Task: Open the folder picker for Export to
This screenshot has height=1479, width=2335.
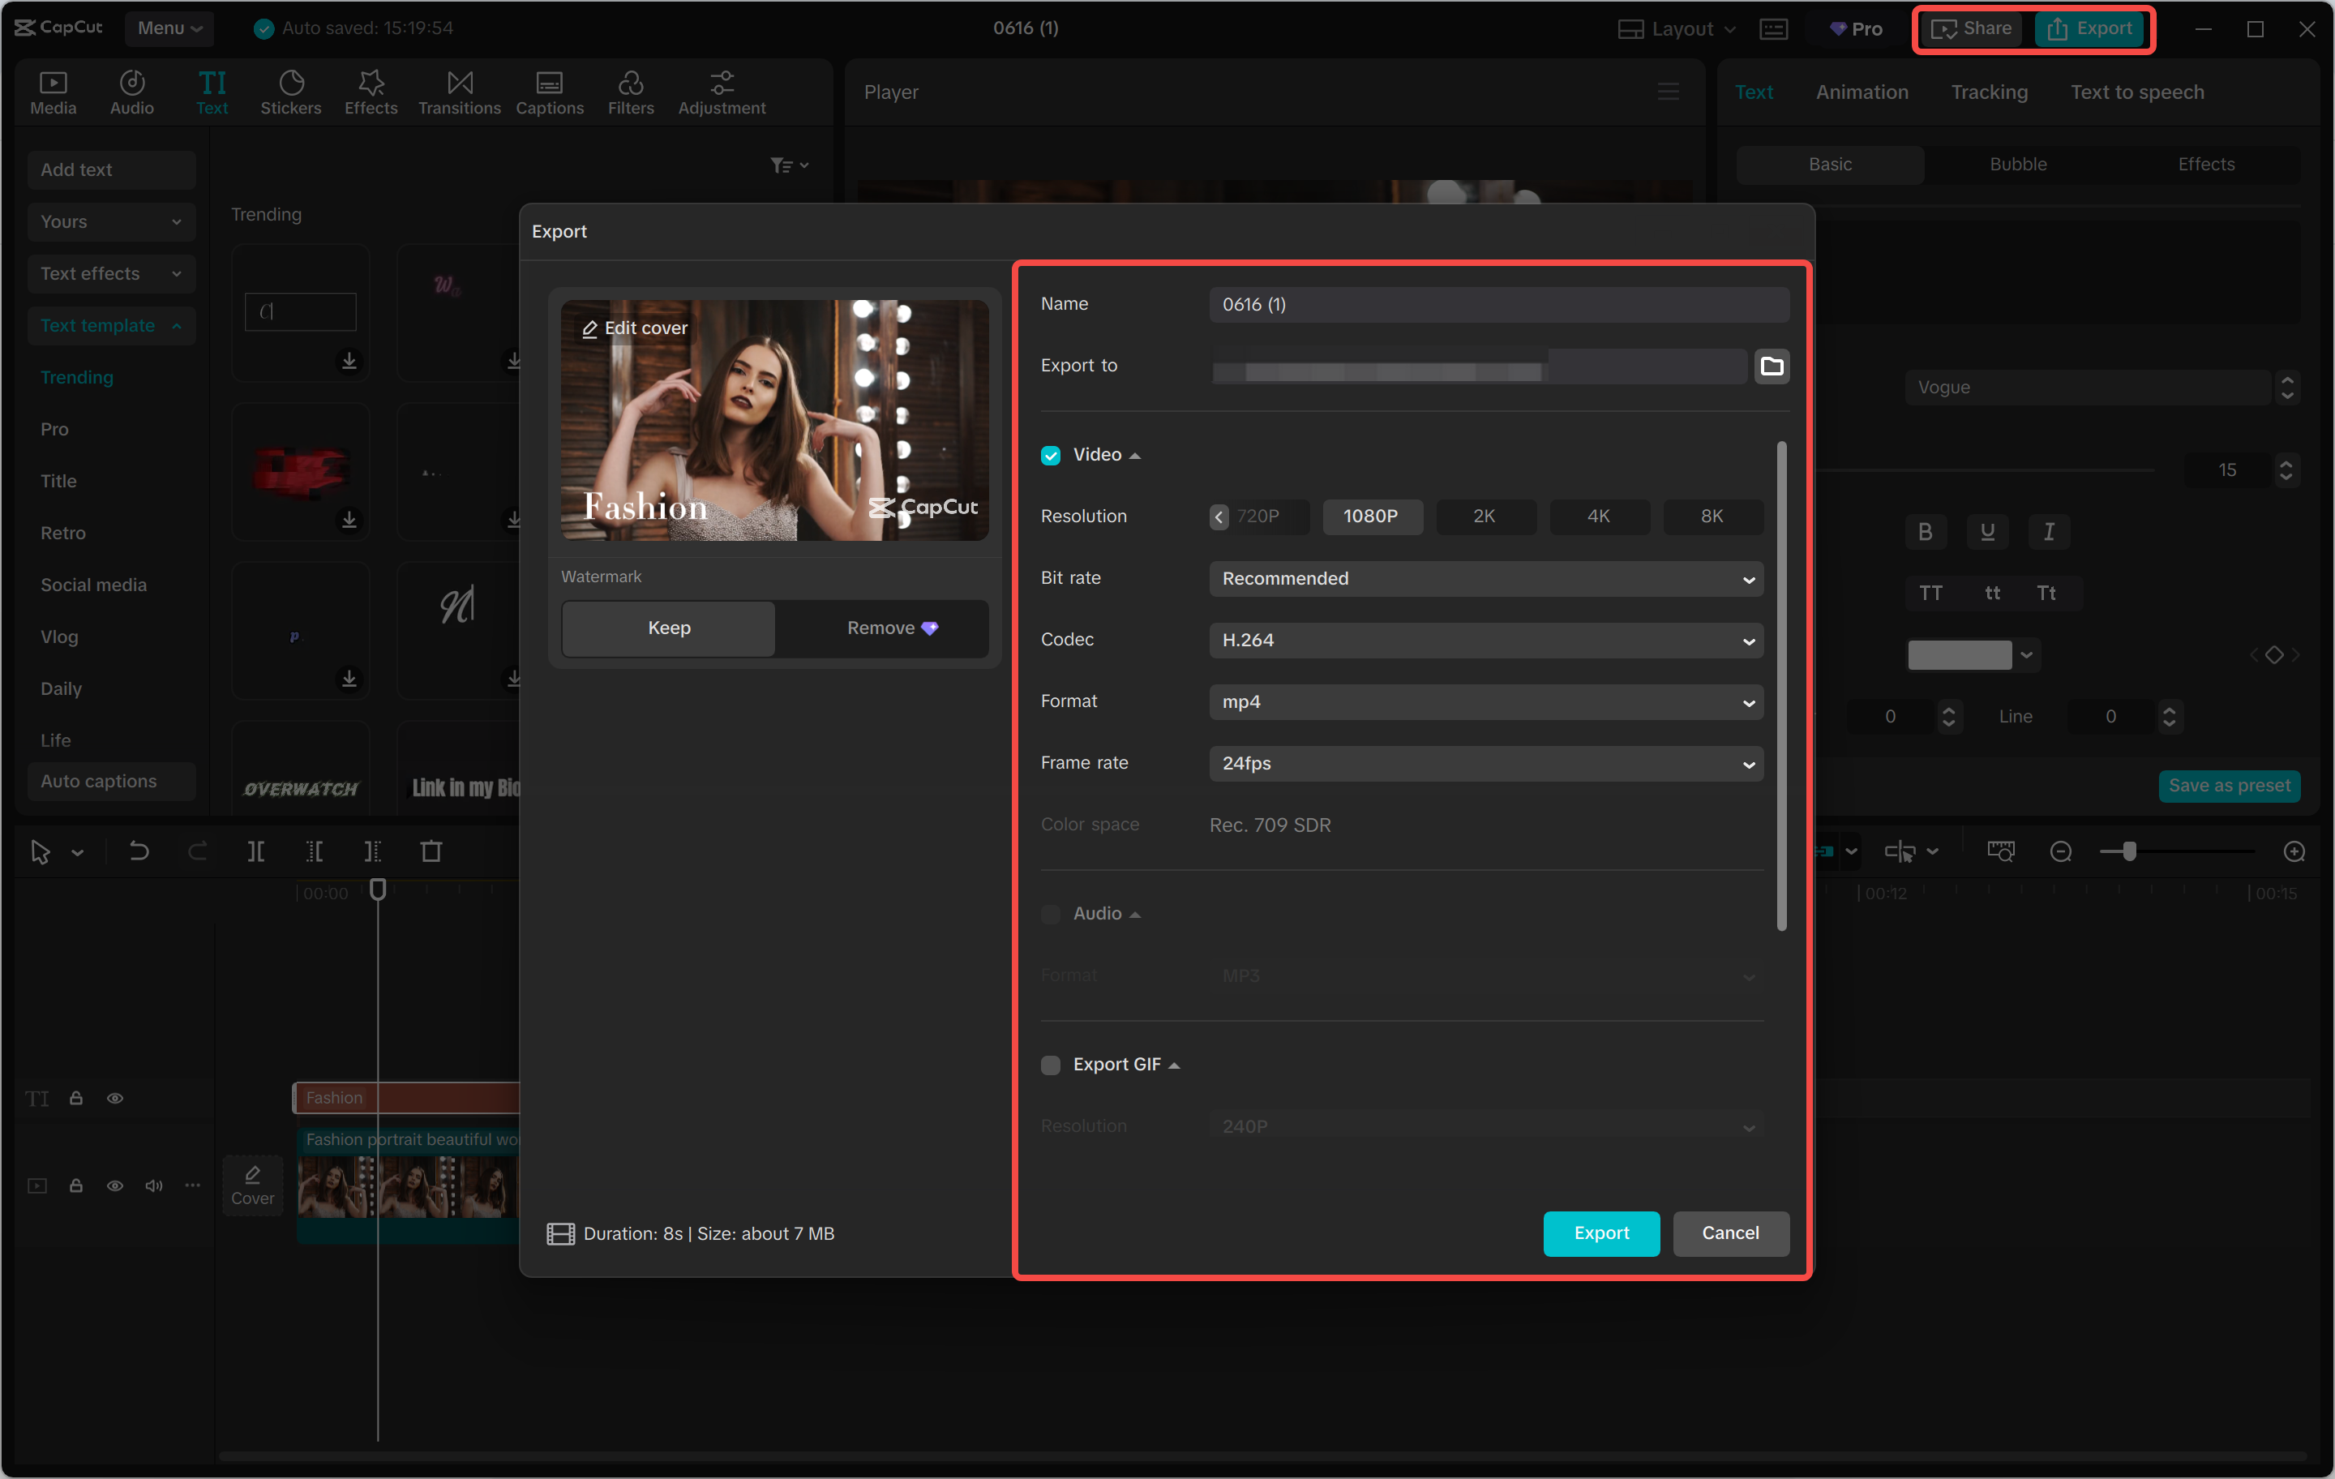Action: coord(1771,366)
